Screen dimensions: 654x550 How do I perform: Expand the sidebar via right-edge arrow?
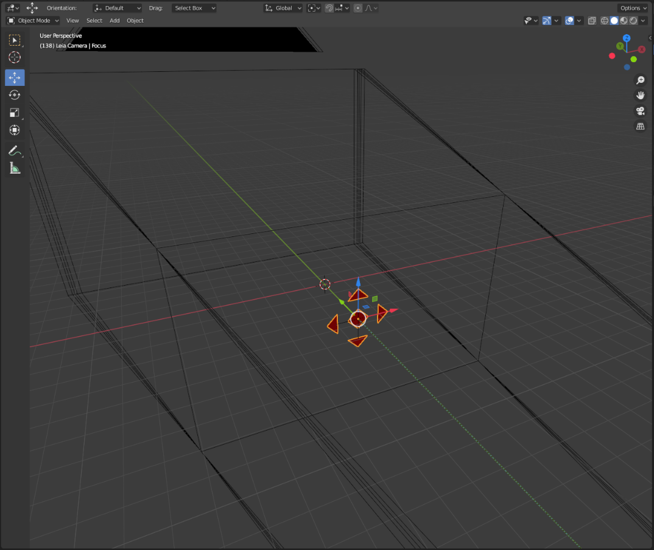[650, 38]
